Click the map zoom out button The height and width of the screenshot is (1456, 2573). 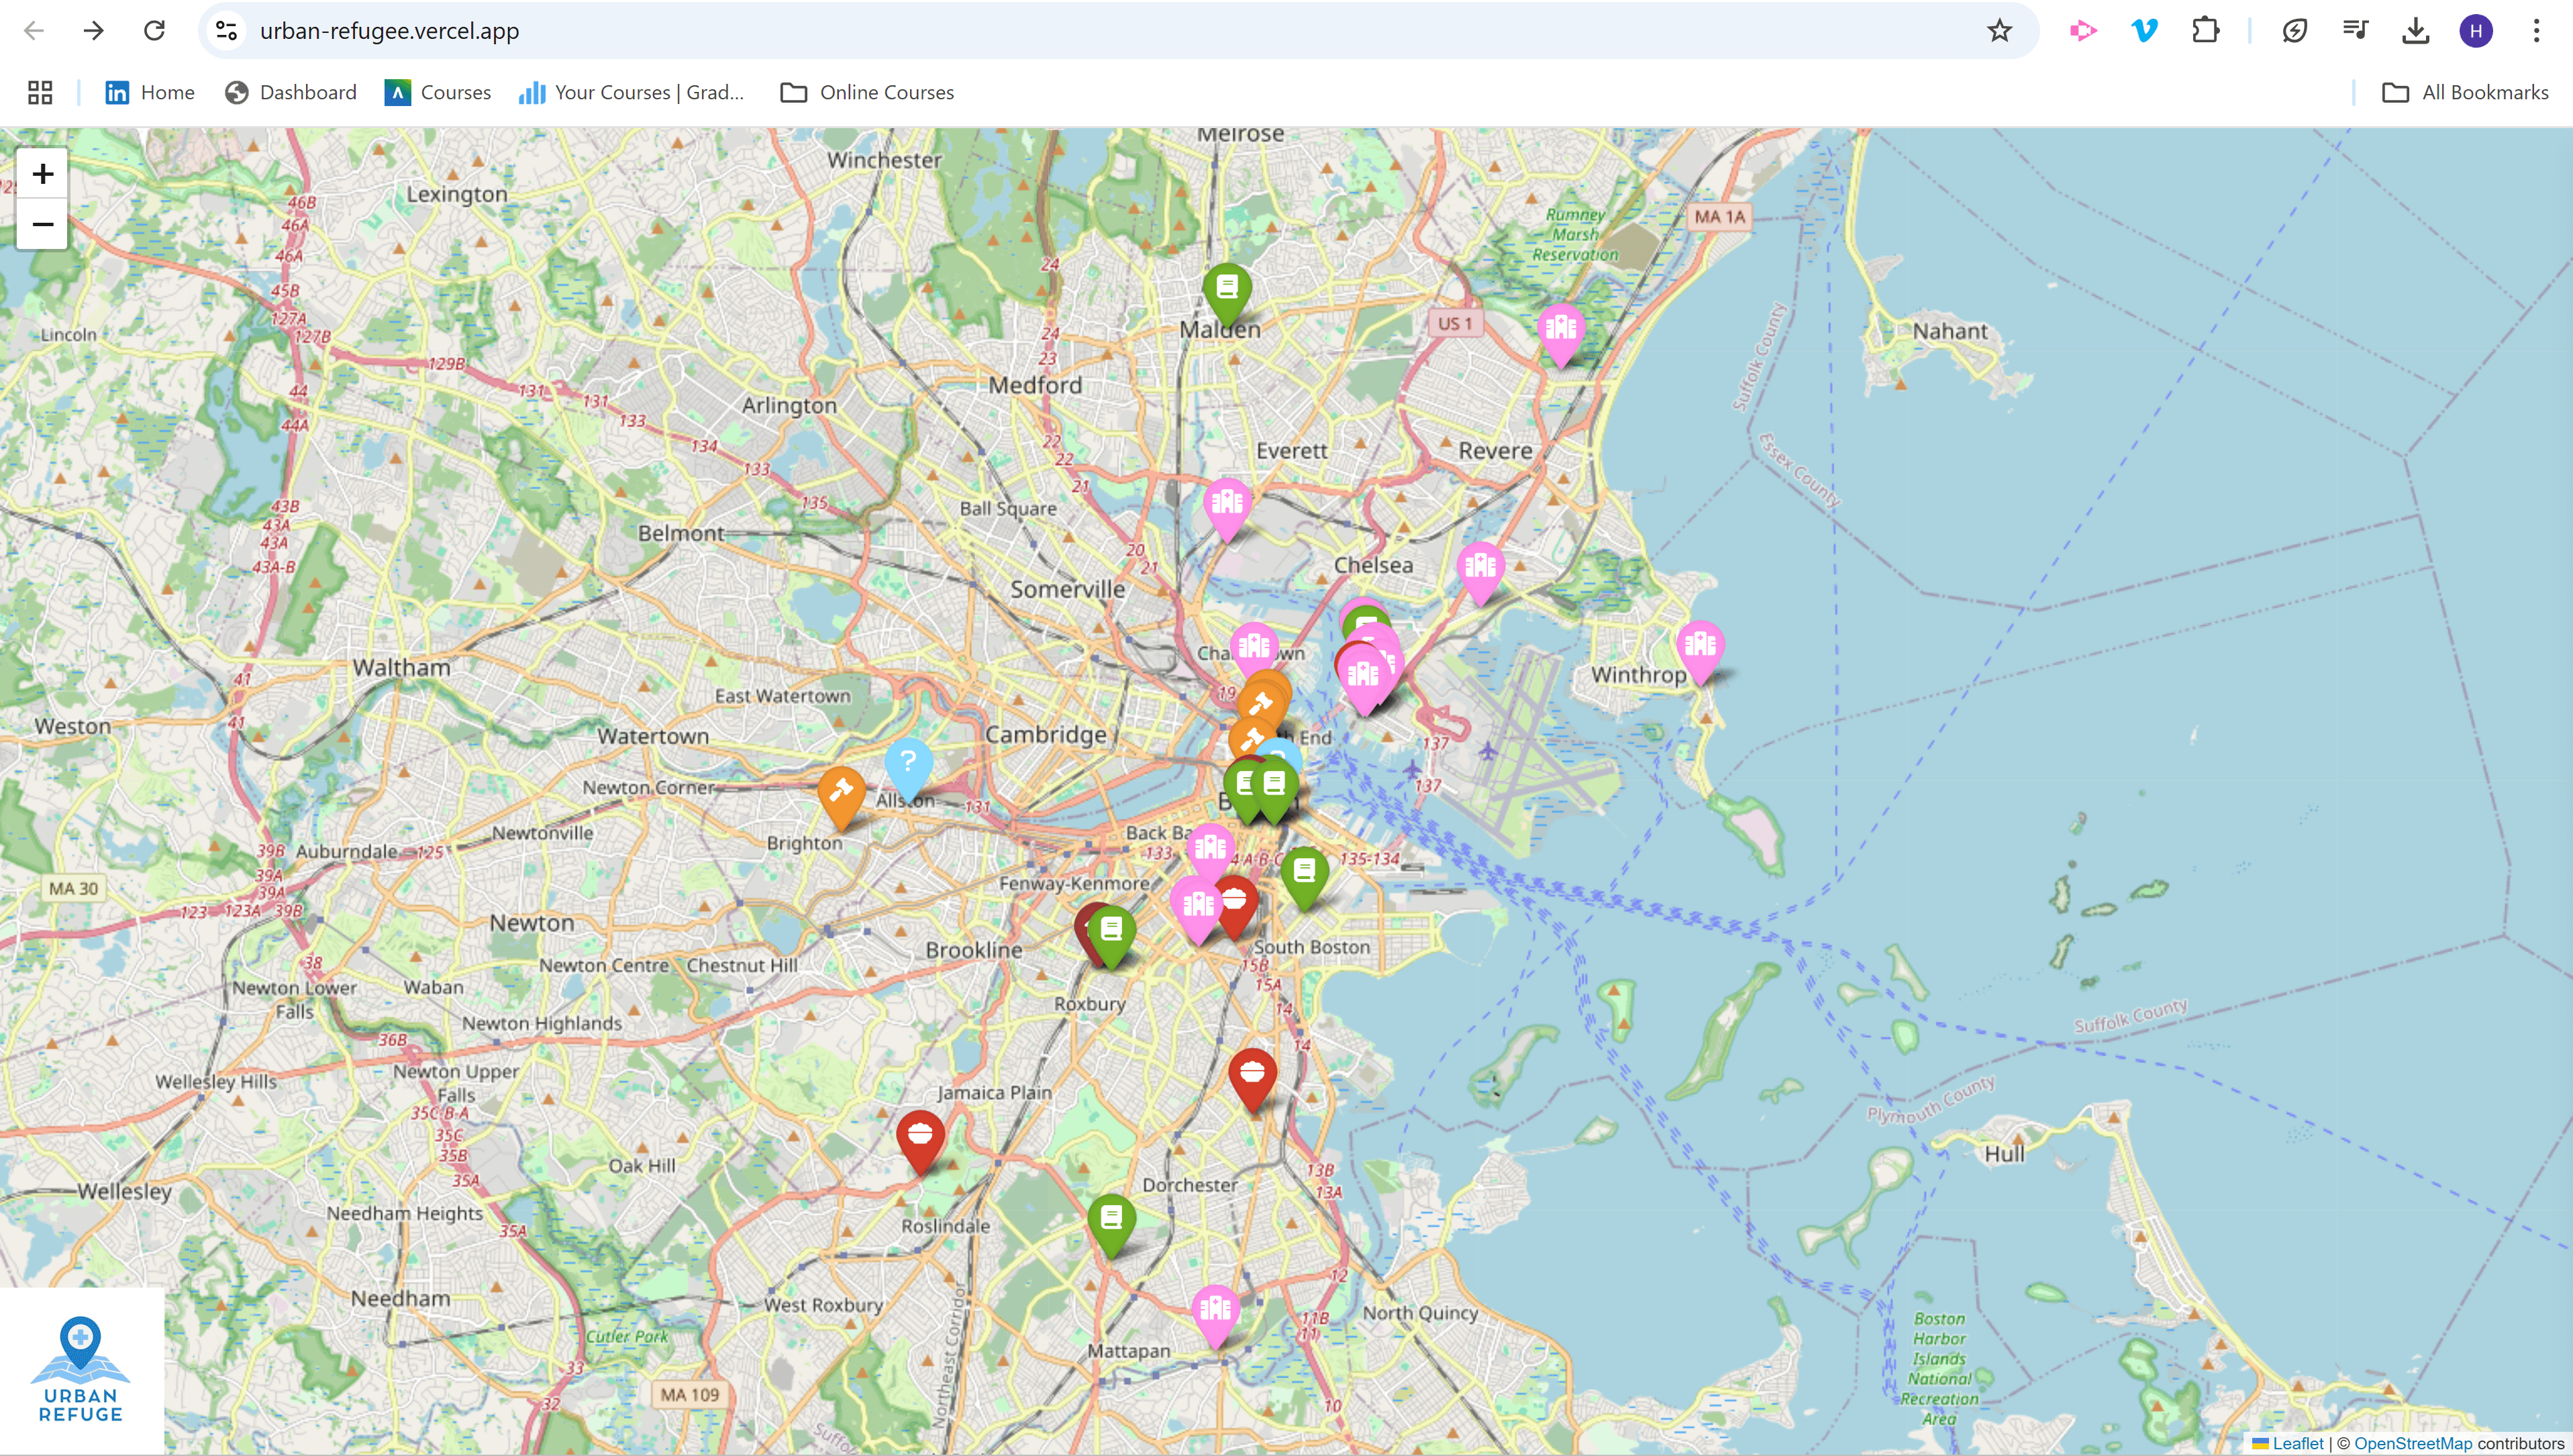tap(42, 224)
